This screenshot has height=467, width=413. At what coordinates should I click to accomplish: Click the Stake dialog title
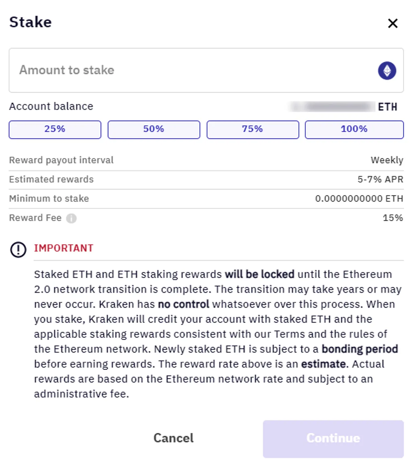tap(31, 22)
